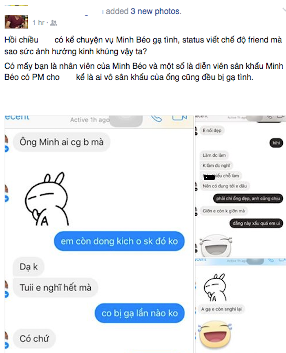Click the small rabbit sticker in the bottom-right photo

[214, 288]
